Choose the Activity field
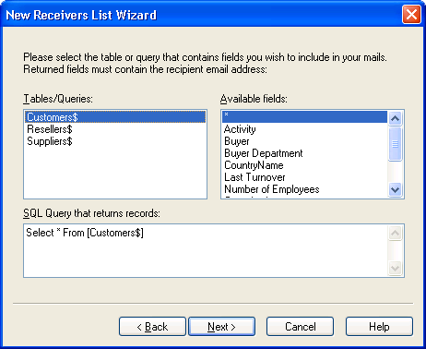 tap(304, 129)
